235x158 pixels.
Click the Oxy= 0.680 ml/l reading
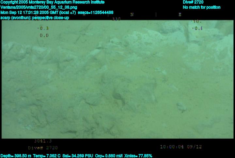109,156
